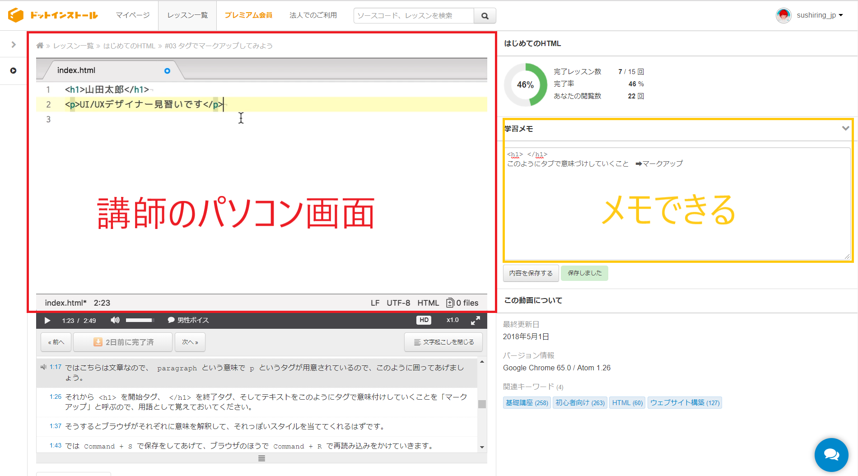Click inside the 学習メモ textarea

click(x=677, y=204)
